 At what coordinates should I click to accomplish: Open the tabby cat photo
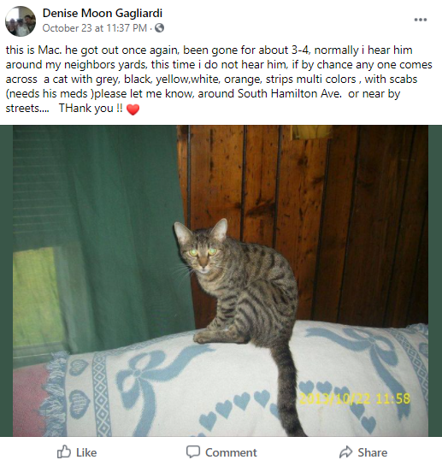point(221,280)
